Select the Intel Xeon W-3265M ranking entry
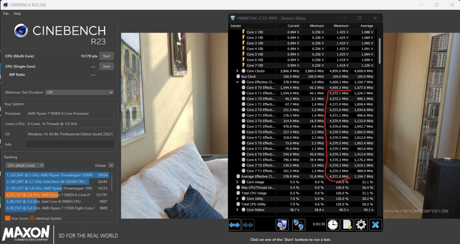 coord(57,181)
